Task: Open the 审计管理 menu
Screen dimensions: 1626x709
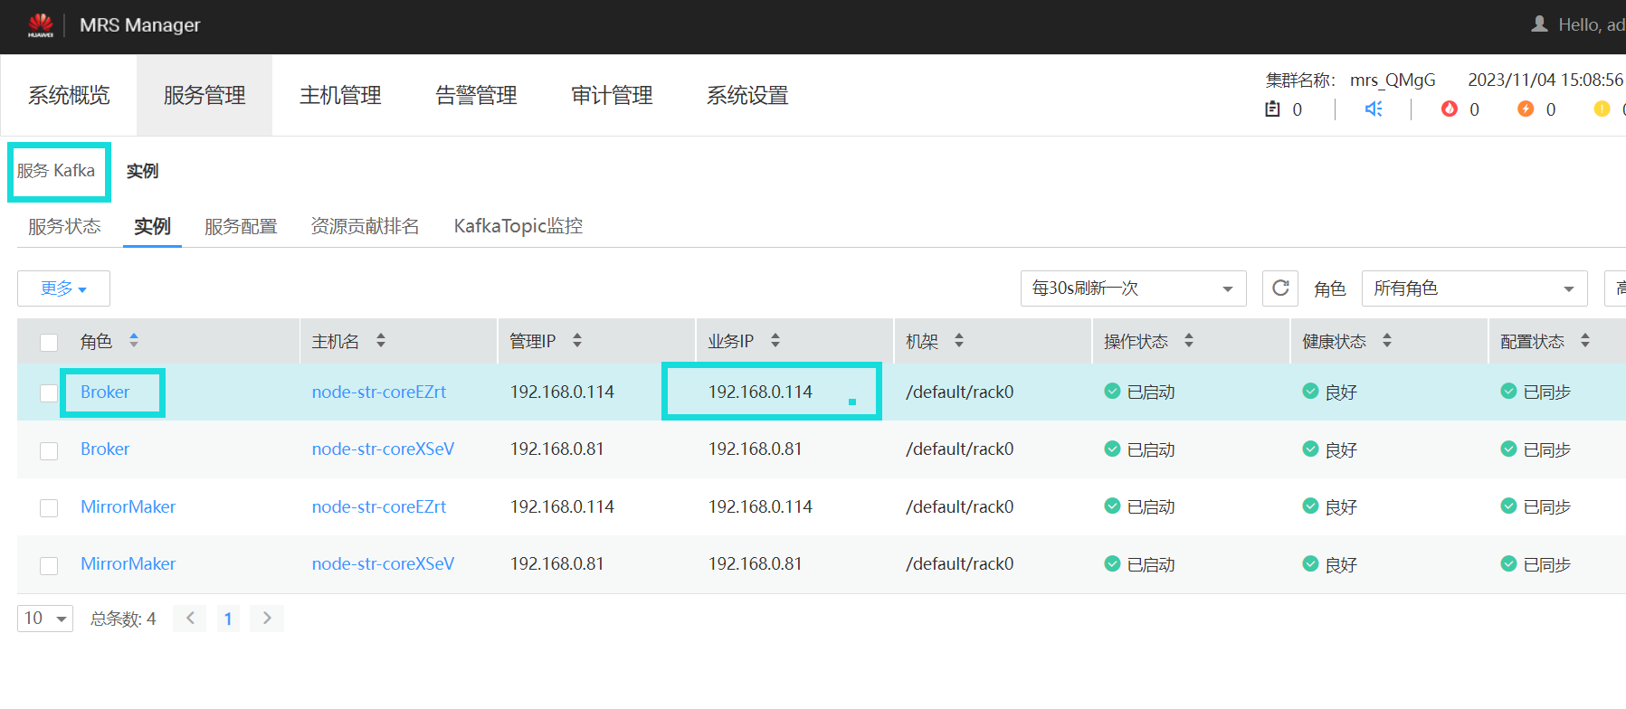Action: [x=612, y=95]
